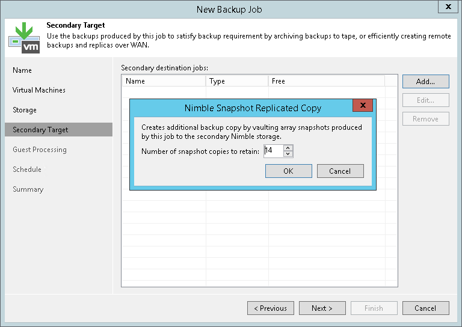Switch to the Storage step
The width and height of the screenshot is (462, 327).
tap(25, 110)
